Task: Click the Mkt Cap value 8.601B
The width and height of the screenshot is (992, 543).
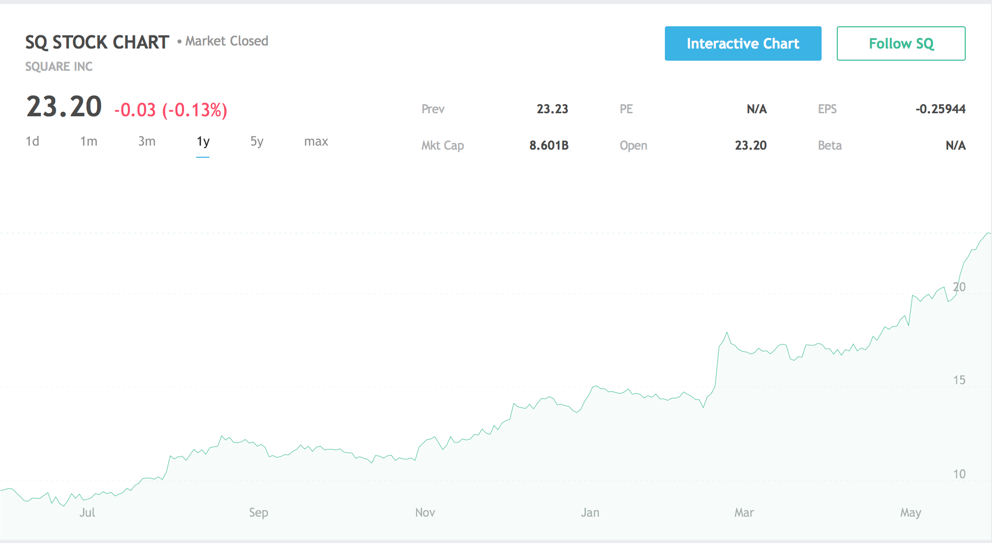Action: [x=549, y=146]
